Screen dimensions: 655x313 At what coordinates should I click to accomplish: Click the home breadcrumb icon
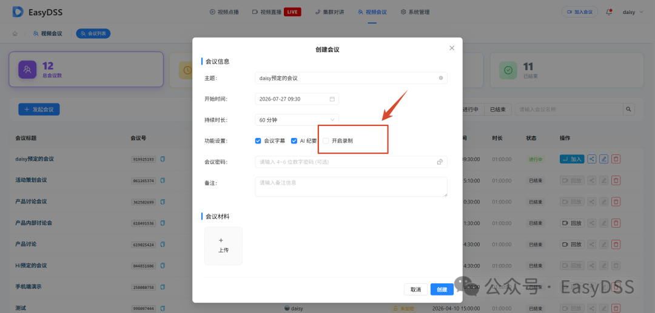15,33
